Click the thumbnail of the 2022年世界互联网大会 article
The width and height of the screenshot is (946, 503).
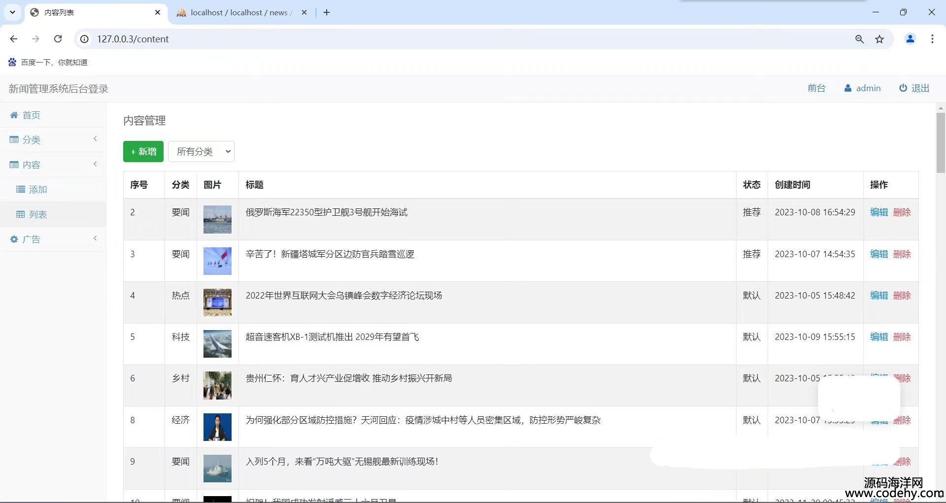217,302
